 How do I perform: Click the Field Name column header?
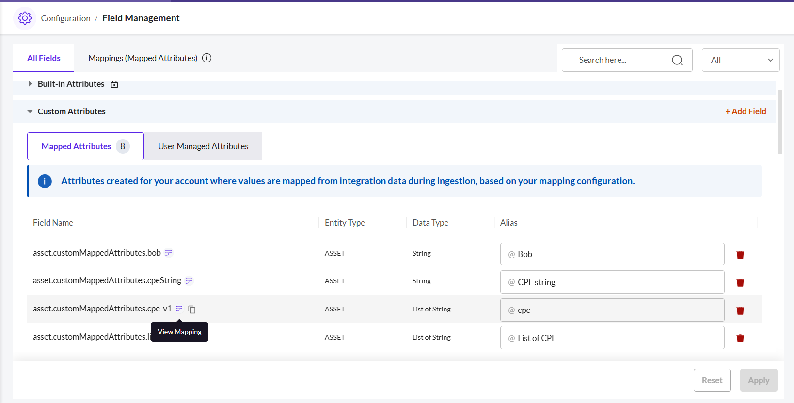coord(53,223)
